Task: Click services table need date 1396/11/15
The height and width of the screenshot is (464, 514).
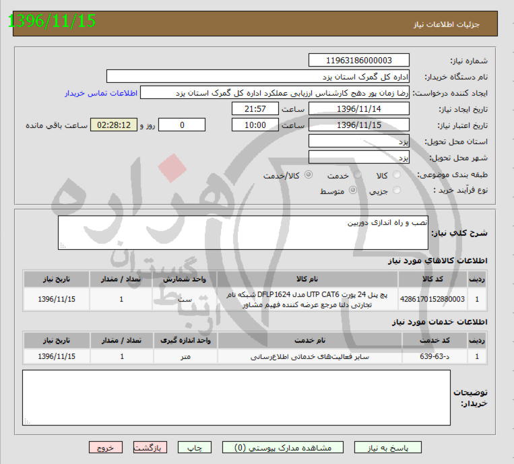Action: (57, 356)
